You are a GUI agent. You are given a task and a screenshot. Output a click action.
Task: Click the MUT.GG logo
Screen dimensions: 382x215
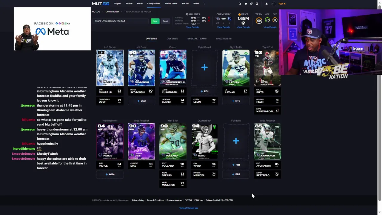(101, 4)
